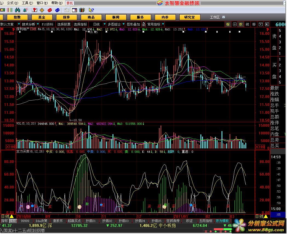Expand the 常用指标 dropdown arrow
The height and width of the screenshot is (234, 287).
point(163,24)
